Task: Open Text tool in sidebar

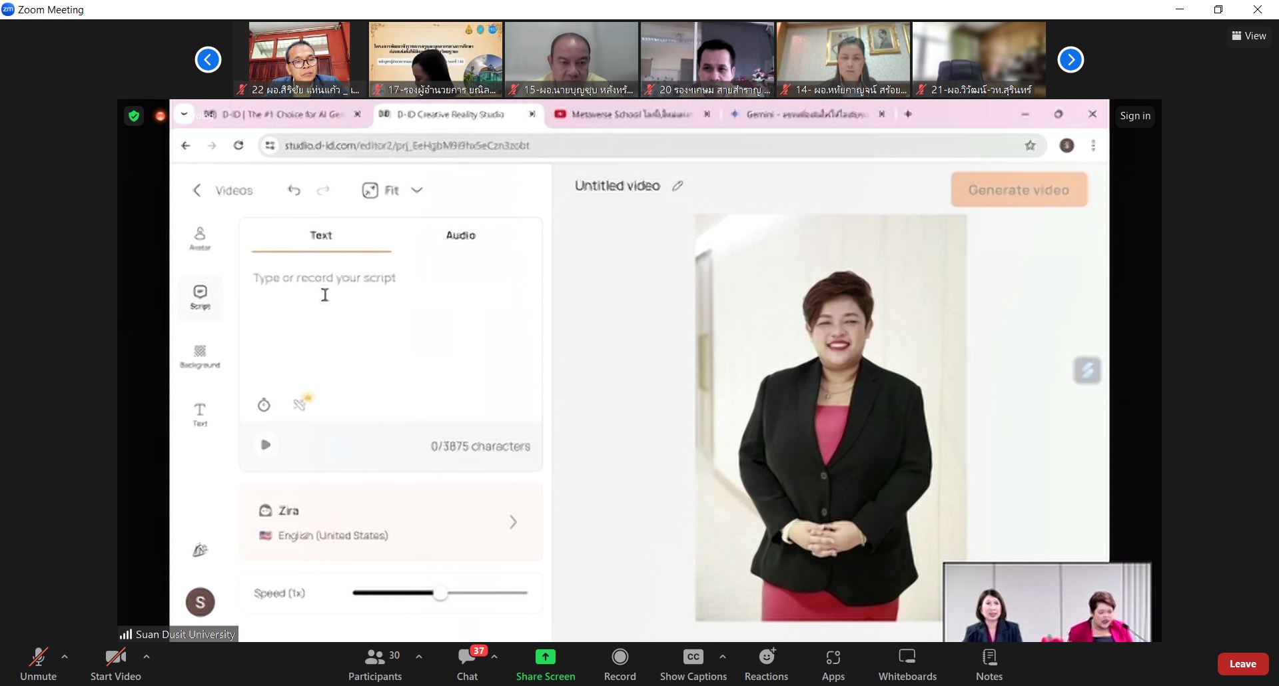Action: click(200, 414)
